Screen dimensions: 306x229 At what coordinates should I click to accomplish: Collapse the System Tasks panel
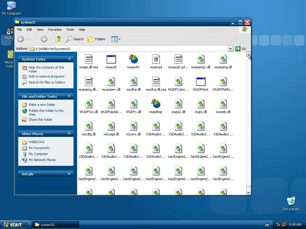point(69,59)
